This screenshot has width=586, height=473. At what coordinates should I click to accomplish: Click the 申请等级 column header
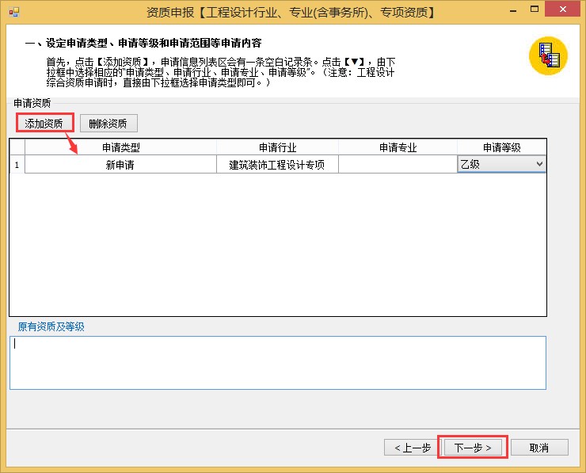[x=500, y=147]
